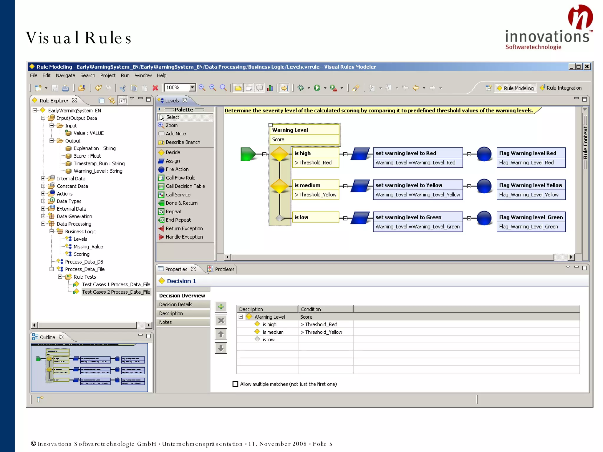Open the Navigate menu
603x452 pixels.
[65, 75]
